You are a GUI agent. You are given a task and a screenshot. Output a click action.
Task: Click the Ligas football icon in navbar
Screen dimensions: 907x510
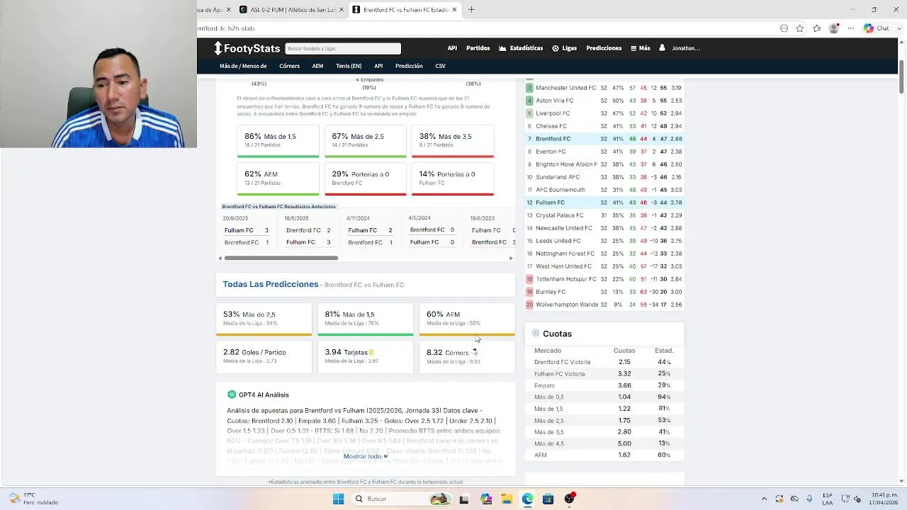[556, 48]
